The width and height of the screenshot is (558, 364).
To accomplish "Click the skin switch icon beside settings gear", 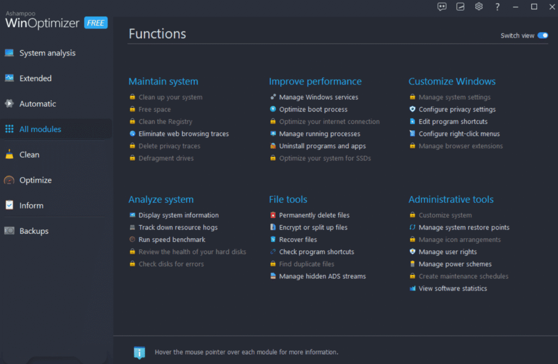I will pos(460,7).
